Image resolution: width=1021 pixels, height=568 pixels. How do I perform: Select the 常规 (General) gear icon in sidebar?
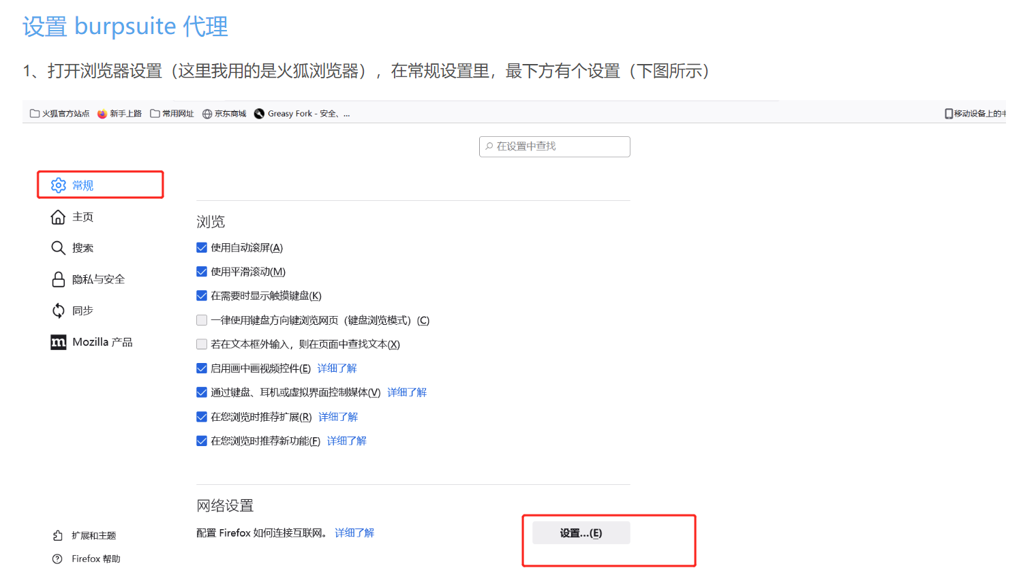click(x=59, y=185)
